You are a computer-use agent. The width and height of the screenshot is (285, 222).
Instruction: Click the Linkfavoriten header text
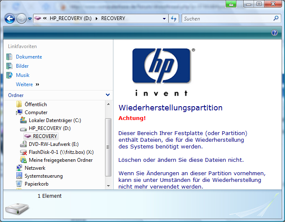click(22, 46)
